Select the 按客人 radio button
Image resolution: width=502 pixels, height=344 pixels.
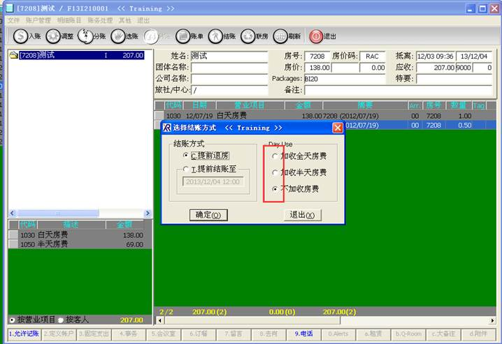pos(61,320)
